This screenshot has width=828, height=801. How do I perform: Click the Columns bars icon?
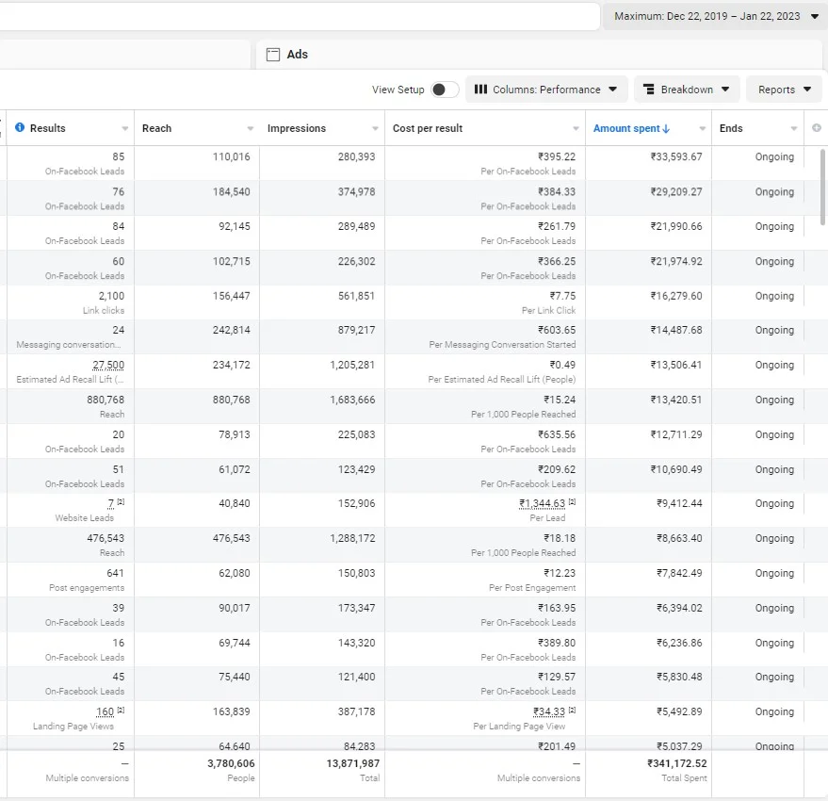480,90
